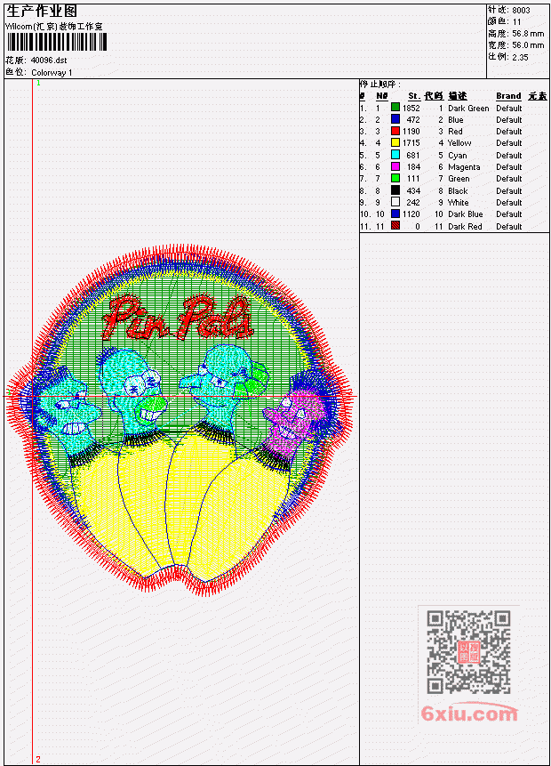Click stitch count 472
551x766 pixels.
pyautogui.click(x=413, y=120)
